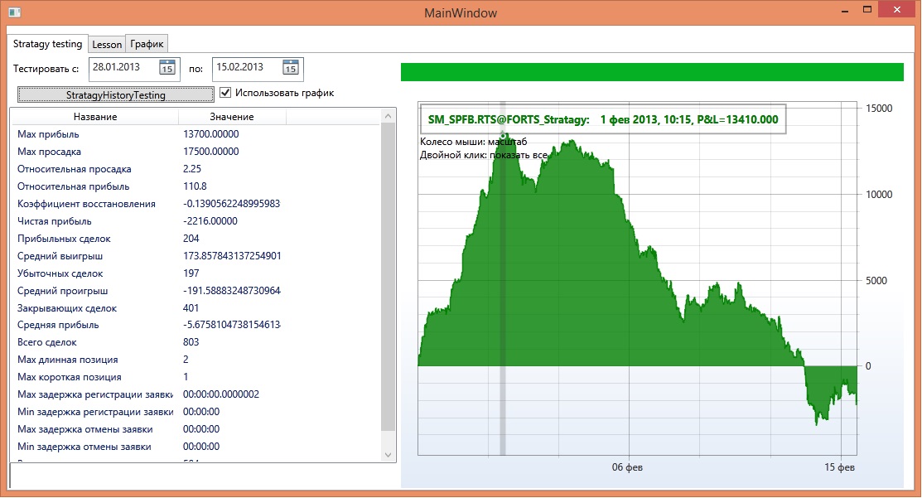Minimize the MainWindow window

tap(845, 9)
